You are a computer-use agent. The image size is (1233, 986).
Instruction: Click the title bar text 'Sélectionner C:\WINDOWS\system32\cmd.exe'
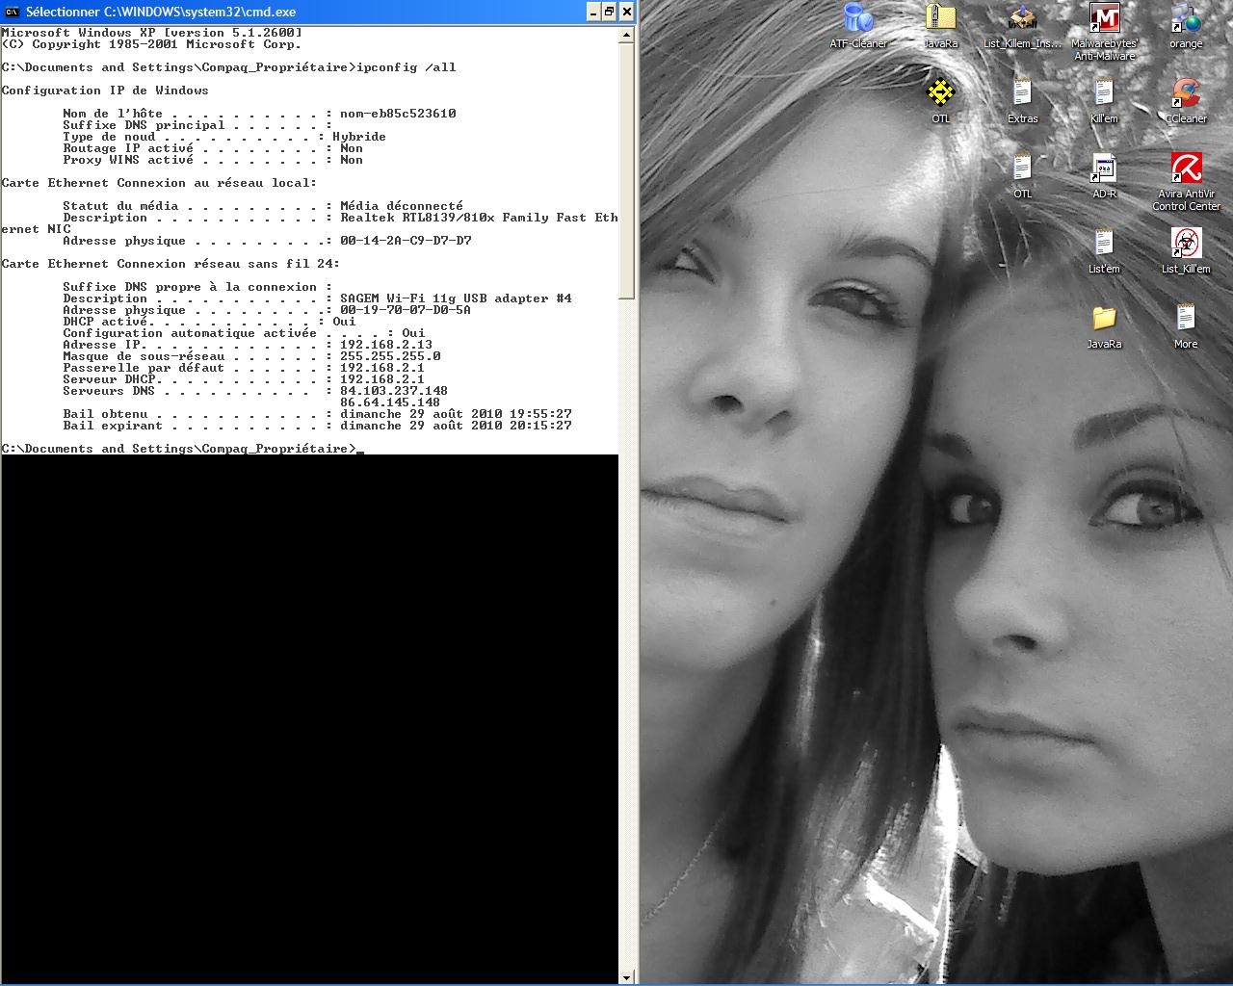coord(161,12)
